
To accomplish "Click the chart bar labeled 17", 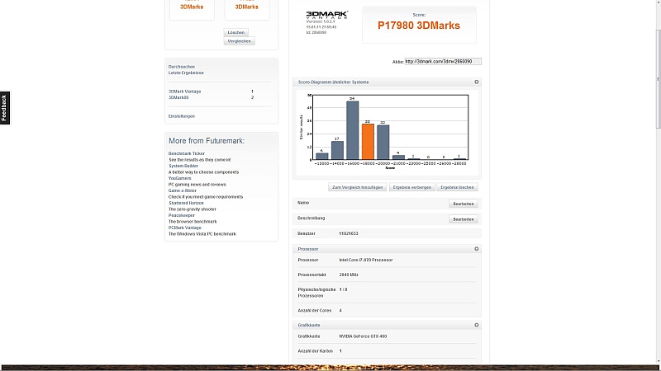I will (337, 150).
